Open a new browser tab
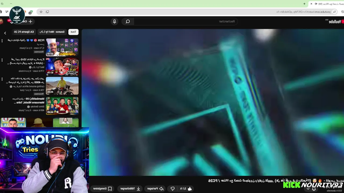Screen dimensions: 344x193 304,4
